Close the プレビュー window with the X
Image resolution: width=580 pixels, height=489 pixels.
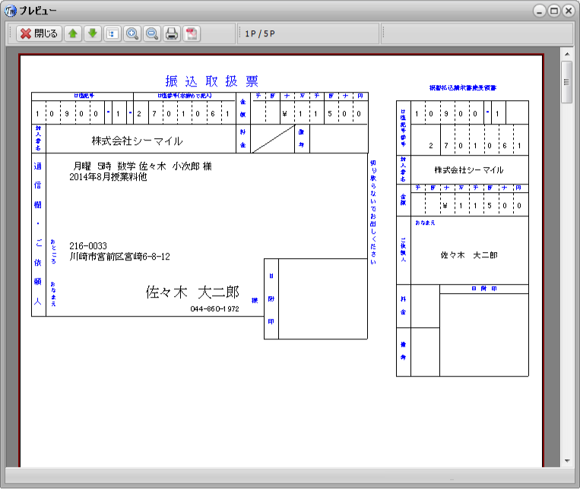(567, 11)
